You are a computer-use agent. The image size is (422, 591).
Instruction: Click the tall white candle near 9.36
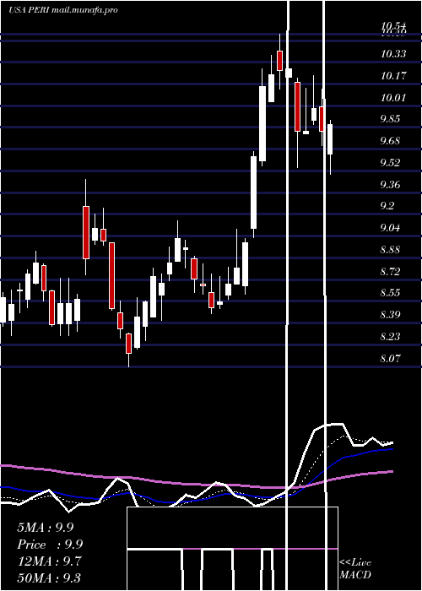254,192
